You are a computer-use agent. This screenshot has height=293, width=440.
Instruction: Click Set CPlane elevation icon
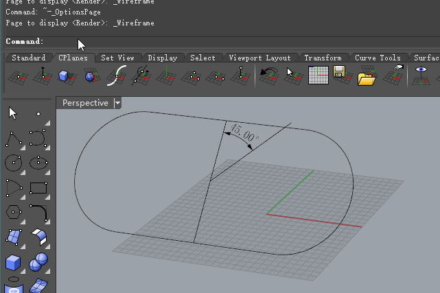43,75
